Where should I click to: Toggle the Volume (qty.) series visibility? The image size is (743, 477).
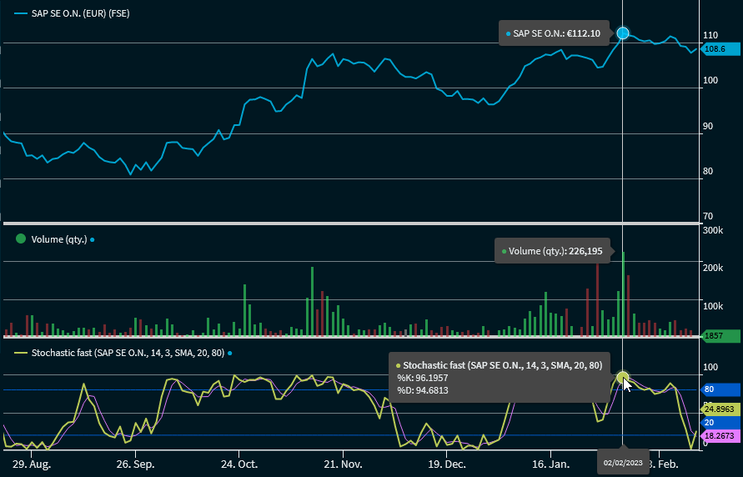58,239
